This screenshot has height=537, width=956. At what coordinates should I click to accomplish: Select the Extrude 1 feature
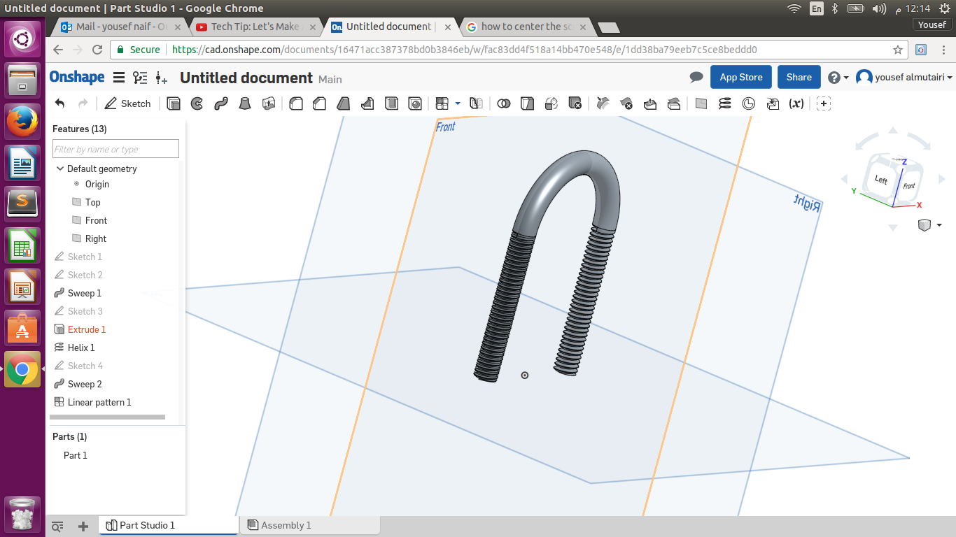click(87, 329)
